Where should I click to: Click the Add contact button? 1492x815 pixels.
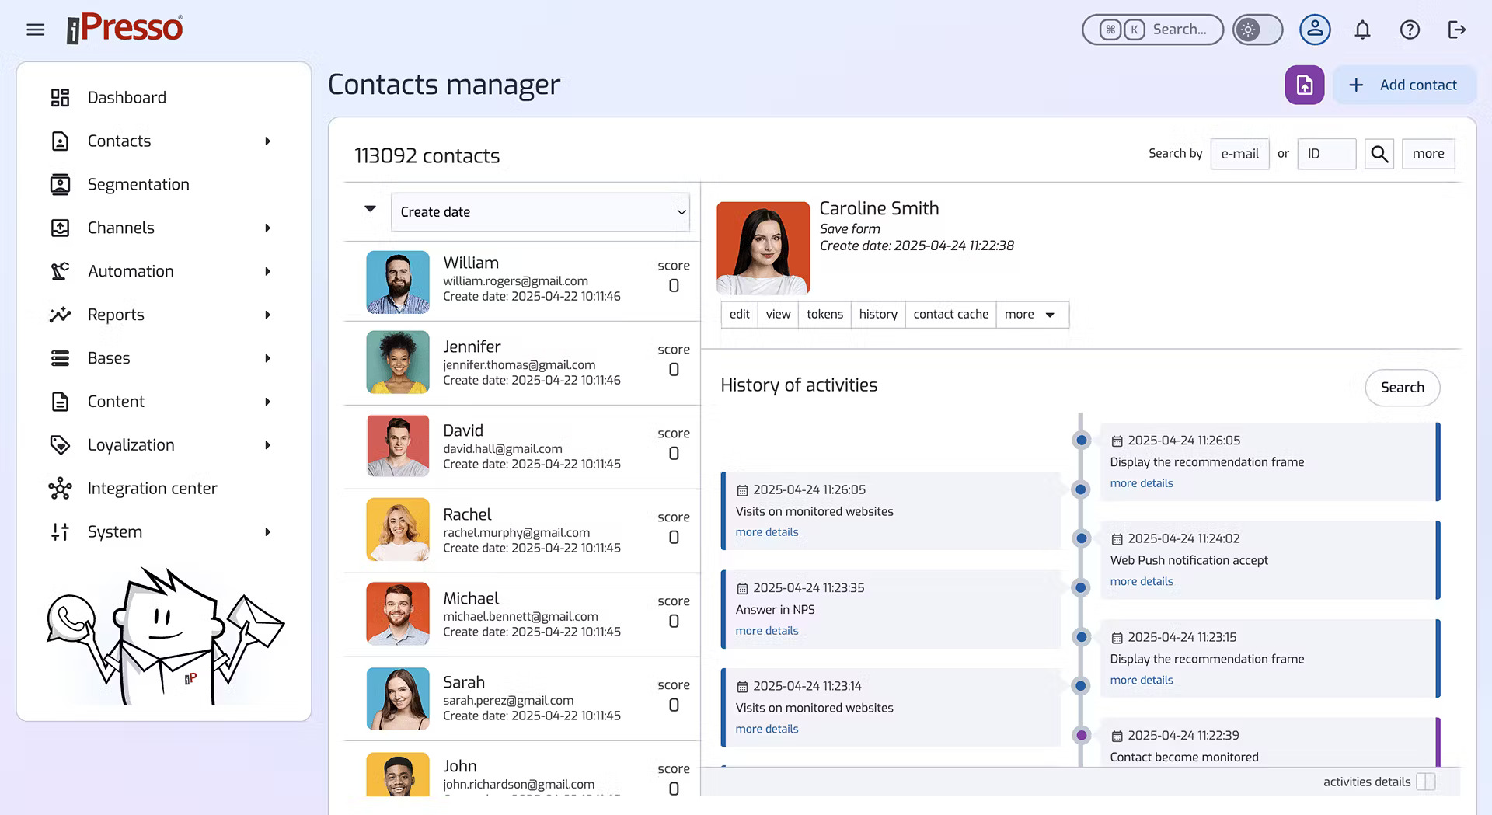pyautogui.click(x=1404, y=85)
